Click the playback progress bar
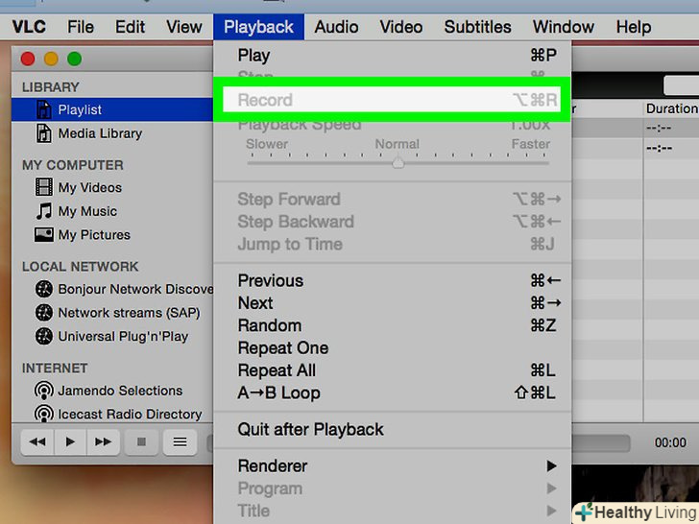699x524 pixels. 601,443
